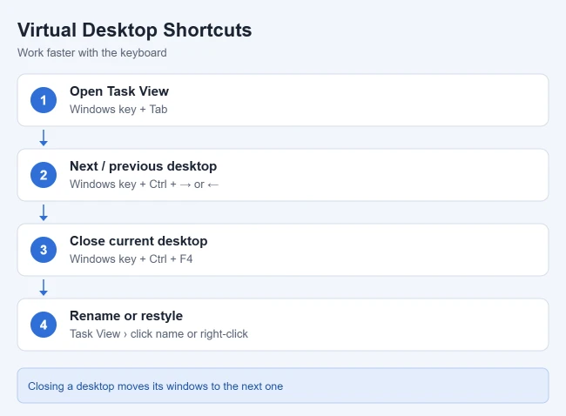This screenshot has height=416, width=566.
Task: Click the step 1 number badge
Action: 44,100
